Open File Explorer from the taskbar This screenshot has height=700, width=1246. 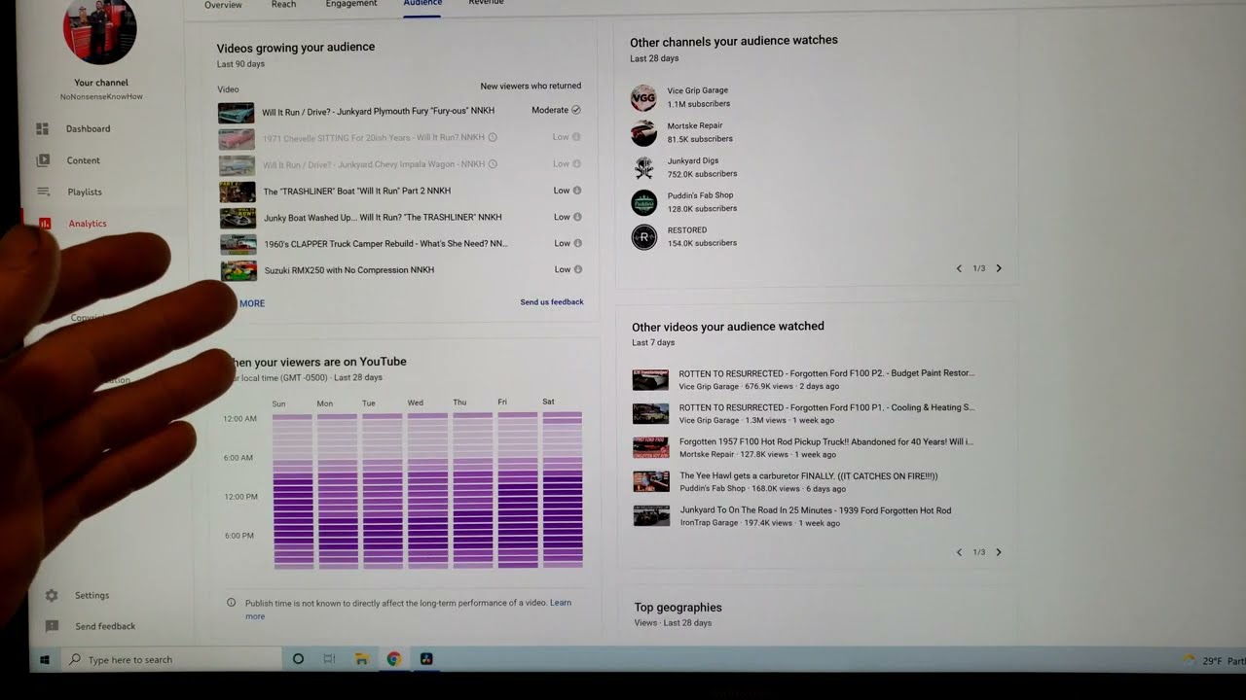coord(361,659)
